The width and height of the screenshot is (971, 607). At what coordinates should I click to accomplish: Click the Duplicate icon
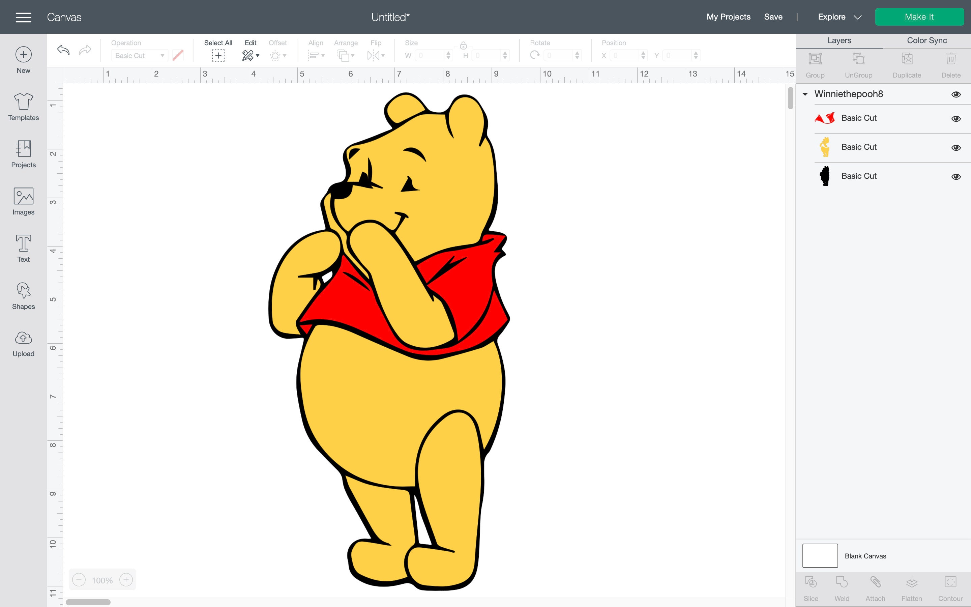click(907, 59)
